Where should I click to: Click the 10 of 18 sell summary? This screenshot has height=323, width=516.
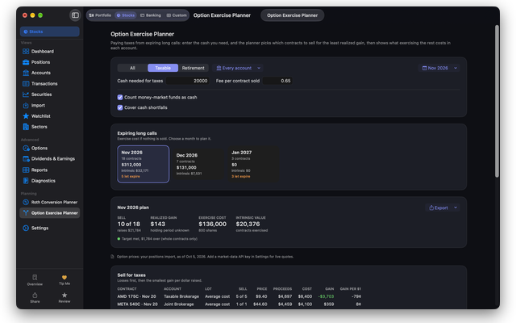coord(129,224)
